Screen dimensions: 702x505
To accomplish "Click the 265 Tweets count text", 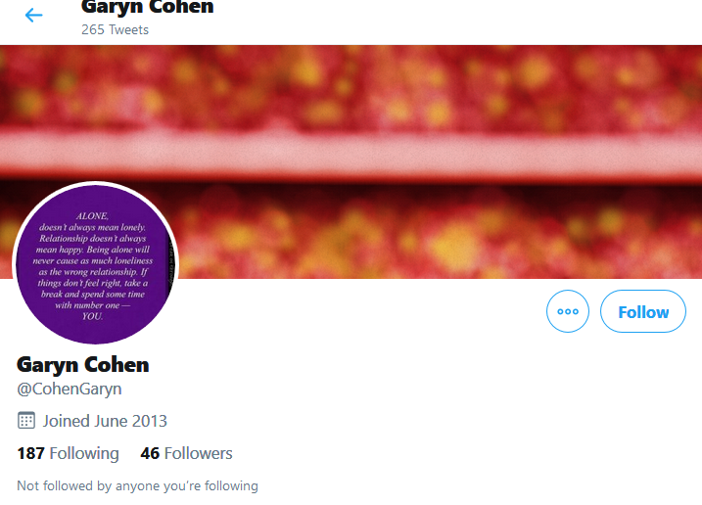I will point(116,29).
